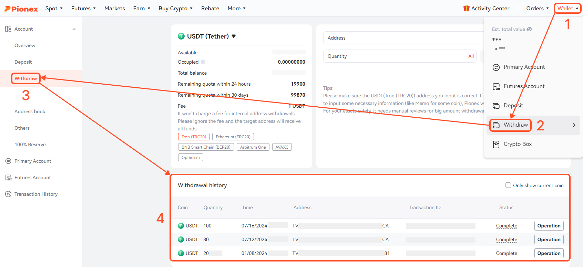Viewport: 583px width, 267px height.
Task: Click Transaction History percent icon
Action: click(8, 194)
